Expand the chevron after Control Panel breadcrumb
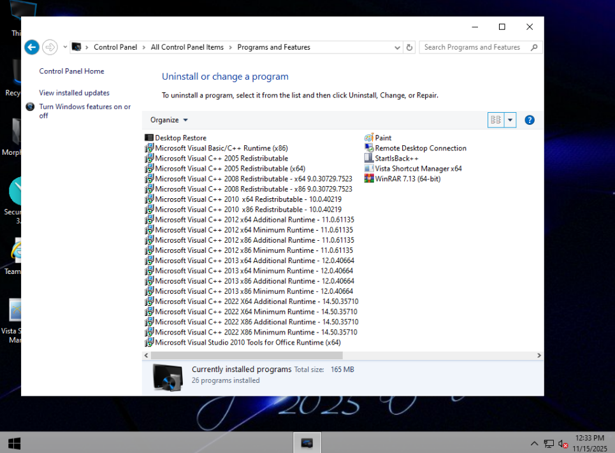 point(143,47)
